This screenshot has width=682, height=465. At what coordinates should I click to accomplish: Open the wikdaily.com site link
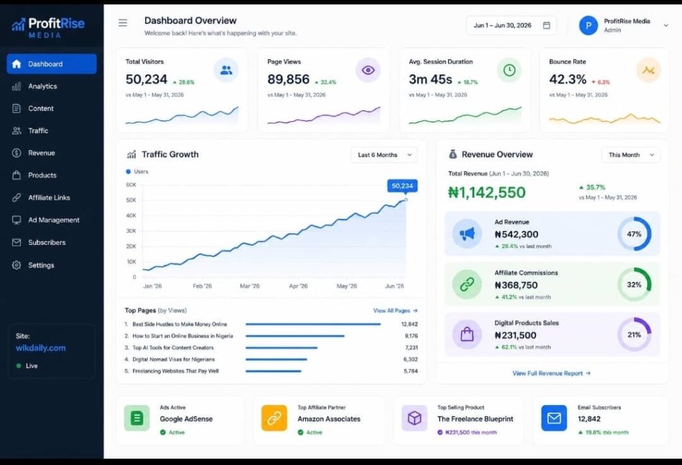coord(41,348)
